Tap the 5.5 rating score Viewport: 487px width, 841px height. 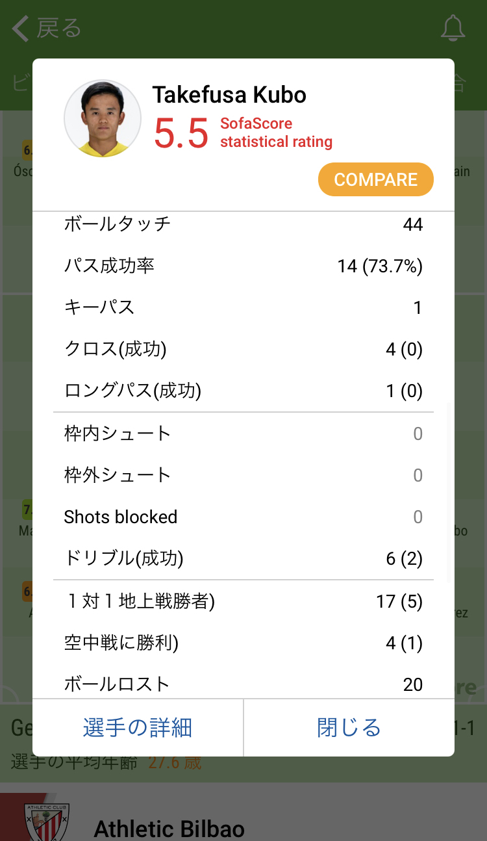tap(181, 133)
